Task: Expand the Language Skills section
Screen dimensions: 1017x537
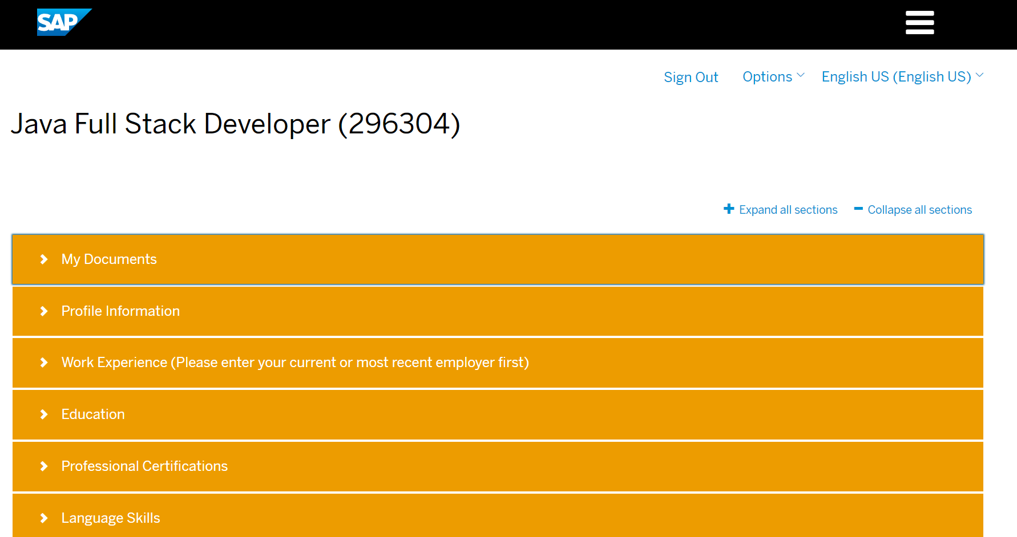Action: point(498,516)
